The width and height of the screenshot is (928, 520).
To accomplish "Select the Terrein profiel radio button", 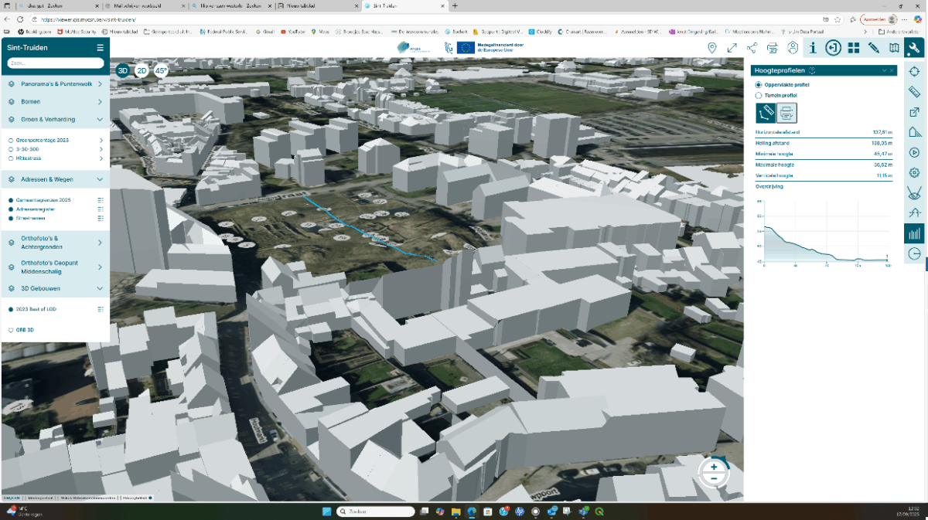I will (758, 96).
